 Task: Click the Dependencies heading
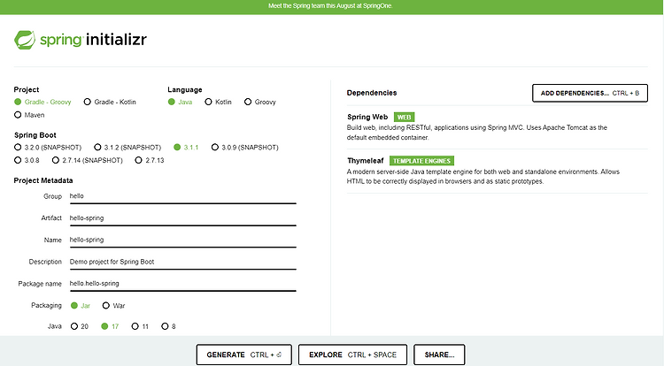pos(372,93)
